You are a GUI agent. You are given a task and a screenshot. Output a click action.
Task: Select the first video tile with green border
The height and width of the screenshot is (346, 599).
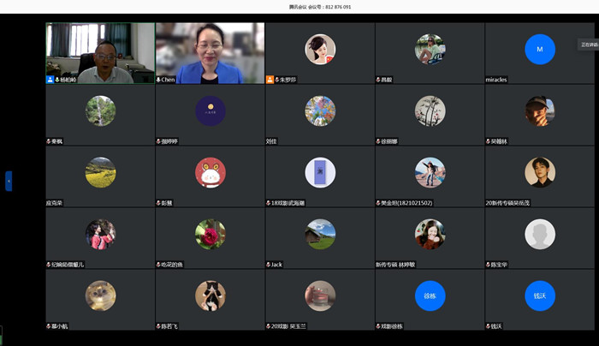100,51
